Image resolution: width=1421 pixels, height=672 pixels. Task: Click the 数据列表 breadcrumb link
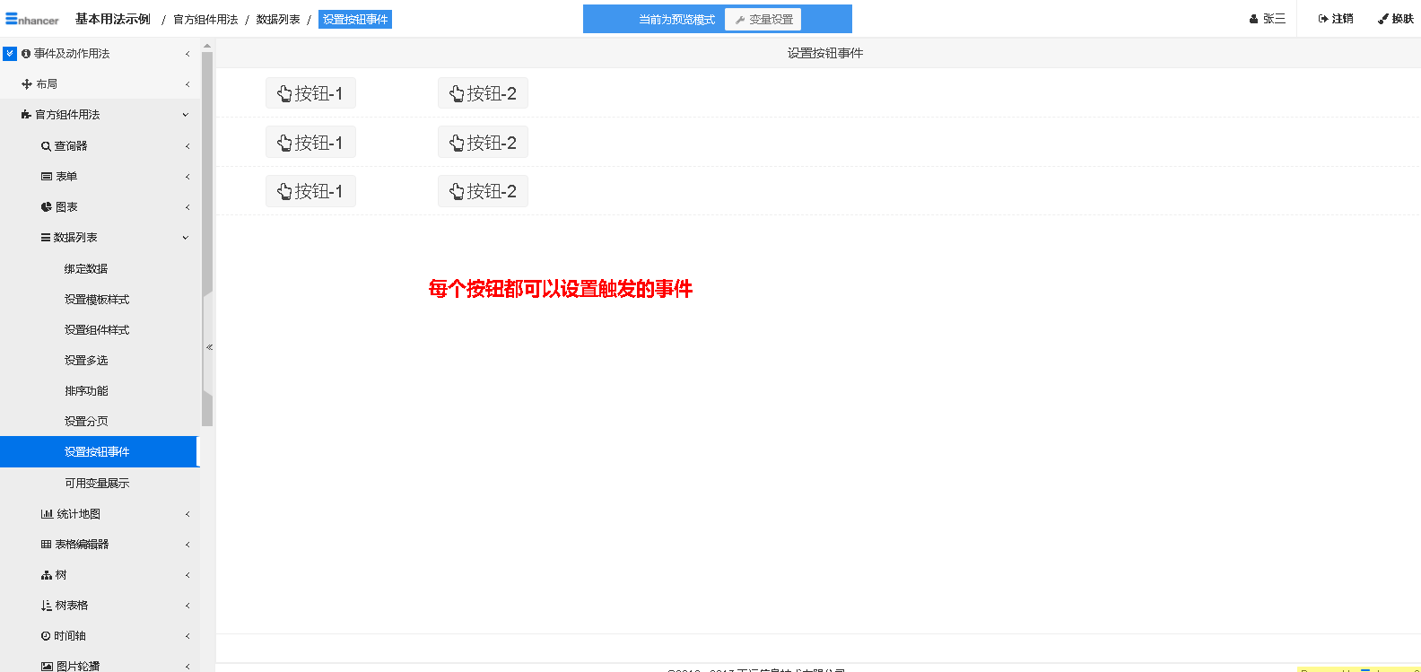click(x=278, y=20)
